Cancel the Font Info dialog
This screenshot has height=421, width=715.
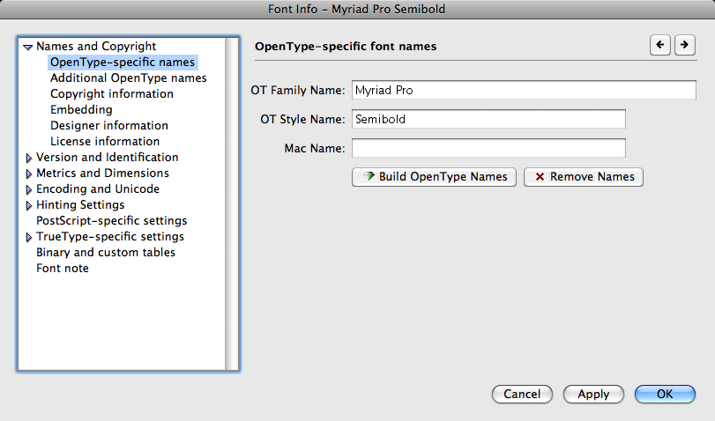(522, 394)
